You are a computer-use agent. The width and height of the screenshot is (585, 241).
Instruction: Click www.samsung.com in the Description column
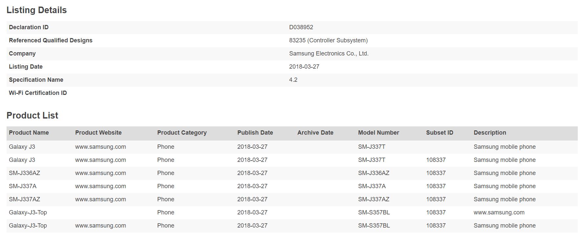pyautogui.click(x=499, y=212)
